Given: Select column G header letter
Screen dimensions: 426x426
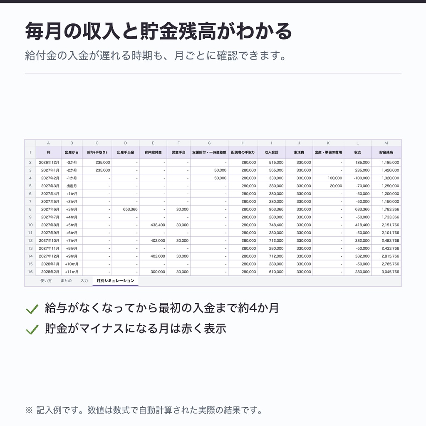Looking at the screenshot, I should coord(209,143).
